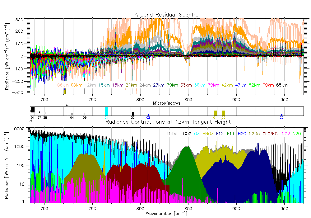Image resolution: width=311 pixels, height=218 pixels.
Task: Click the yellow microwindow 06 bar
Action: pyautogui.click(x=223, y=113)
